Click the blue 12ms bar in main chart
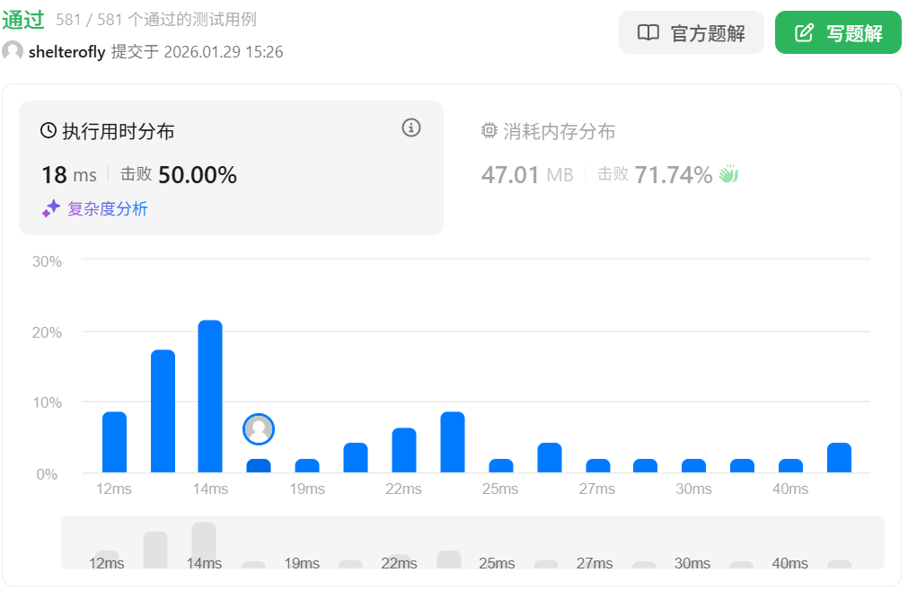The image size is (908, 590). tap(114, 442)
